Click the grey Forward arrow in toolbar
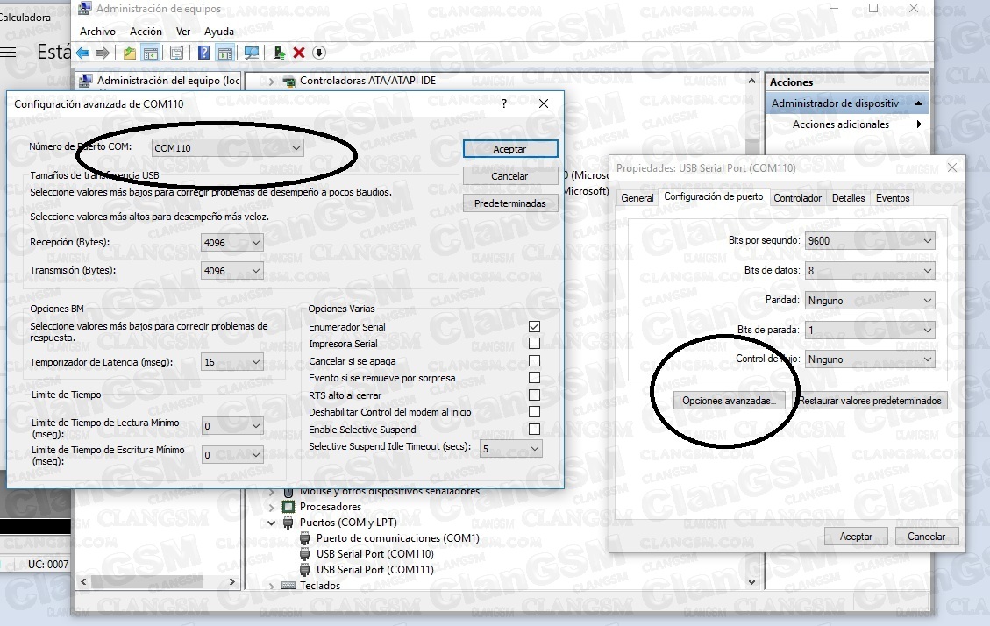The width and height of the screenshot is (990, 626). click(103, 53)
